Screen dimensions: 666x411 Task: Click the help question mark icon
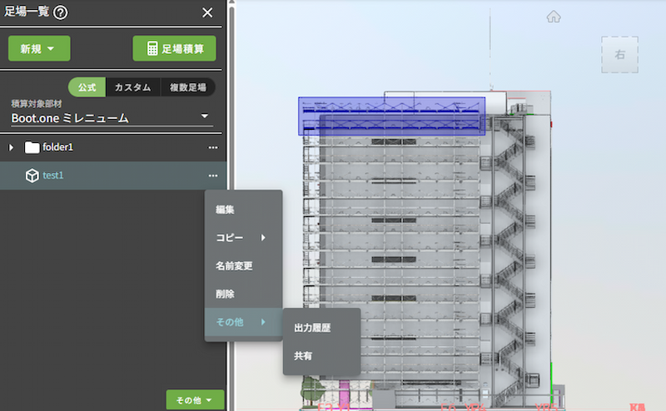click(60, 12)
